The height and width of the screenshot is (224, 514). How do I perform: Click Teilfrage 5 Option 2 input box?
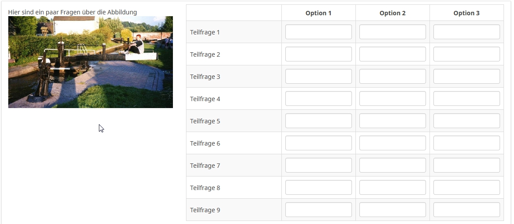tap(392, 121)
